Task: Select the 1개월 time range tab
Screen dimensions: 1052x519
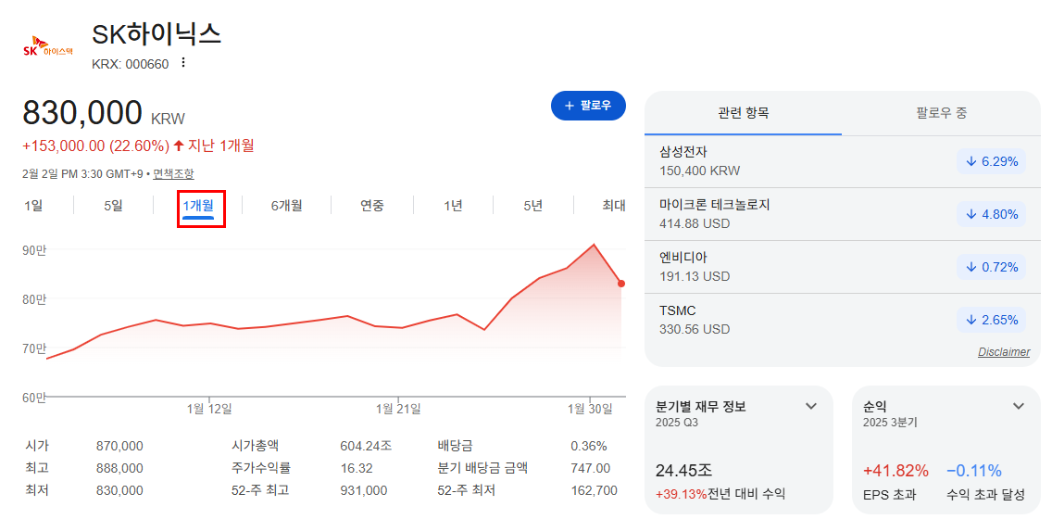Action: tap(198, 206)
